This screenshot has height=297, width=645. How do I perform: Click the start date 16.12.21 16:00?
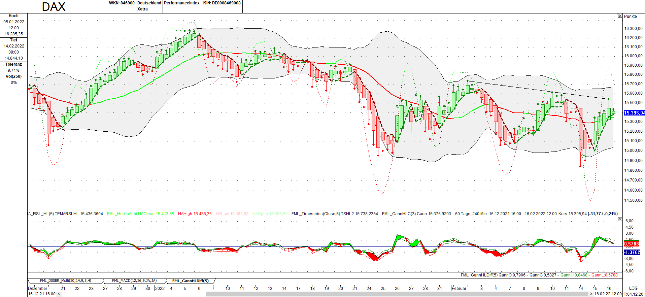tap(42, 294)
